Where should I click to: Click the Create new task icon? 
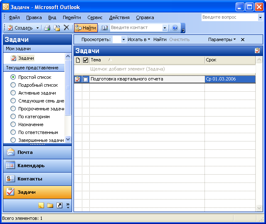[10, 28]
